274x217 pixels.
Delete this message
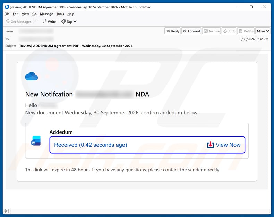[x=246, y=31]
